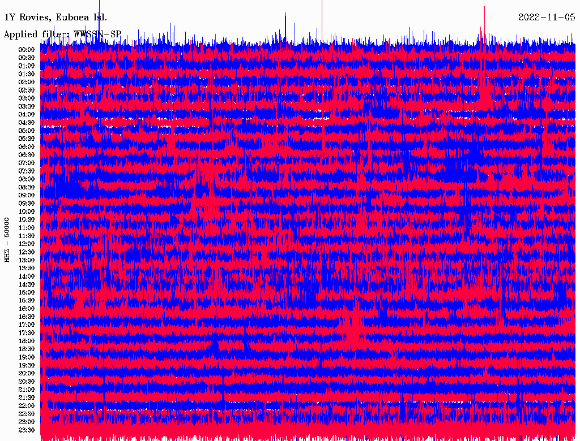580x441 pixels.
Task: Click the 06:00 time row label
Action: 27,147
